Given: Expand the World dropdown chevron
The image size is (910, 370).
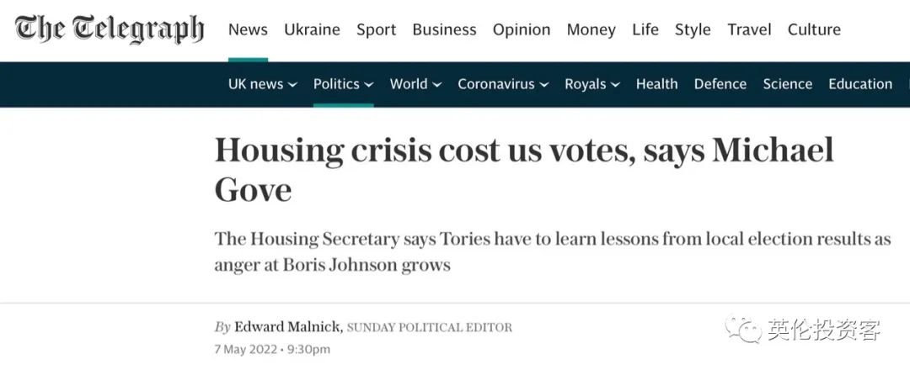Looking at the screenshot, I should coord(436,85).
